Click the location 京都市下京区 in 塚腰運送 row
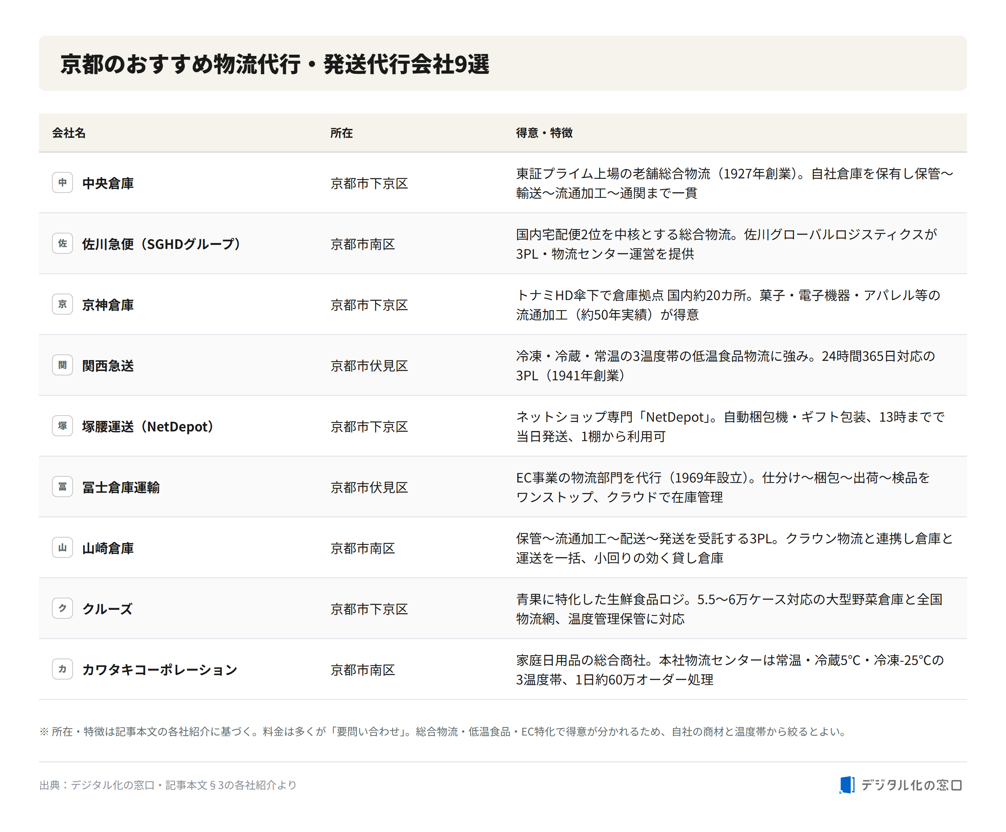Image resolution: width=1006 pixels, height=832 pixels. pyautogui.click(x=369, y=427)
